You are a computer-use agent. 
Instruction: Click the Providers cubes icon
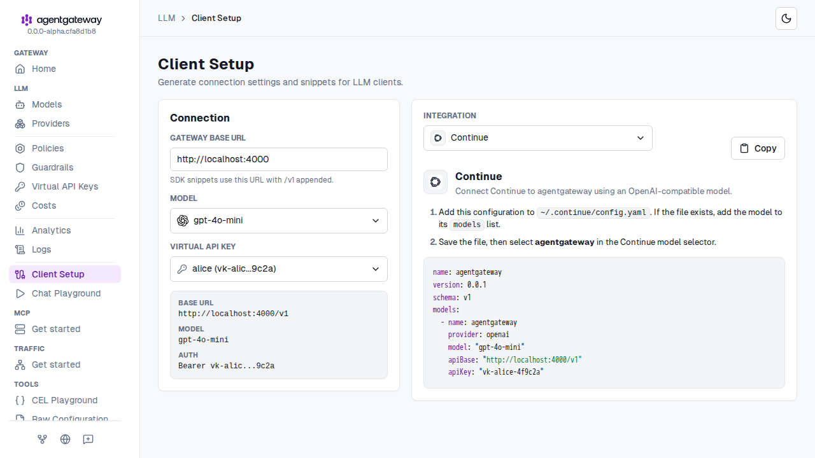[20, 123]
